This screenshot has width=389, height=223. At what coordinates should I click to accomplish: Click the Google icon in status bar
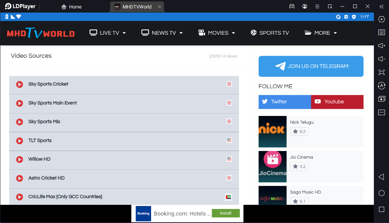point(338,17)
